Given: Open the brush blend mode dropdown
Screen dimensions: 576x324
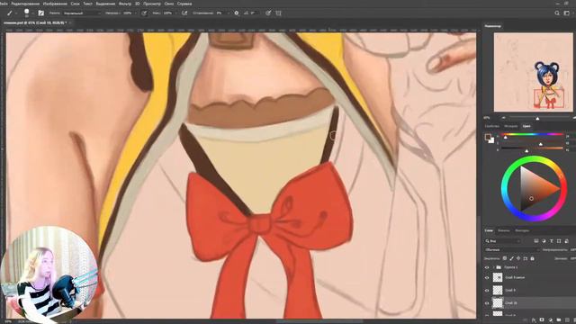Looking at the screenshot, I should [x=82, y=13].
